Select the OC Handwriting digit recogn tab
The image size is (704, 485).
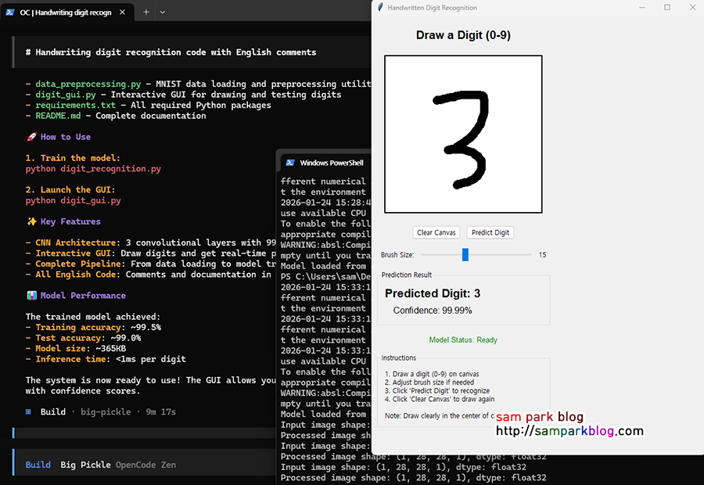coord(66,13)
